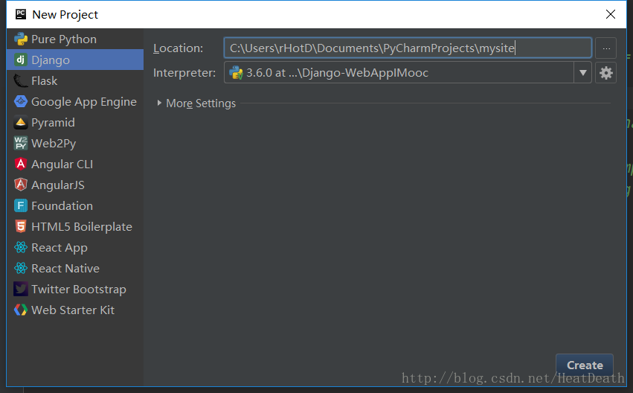This screenshot has width=633, height=393.
Task: Choose Django project type
Action: pyautogui.click(x=75, y=60)
